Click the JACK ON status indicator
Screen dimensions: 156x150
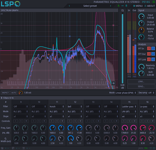click(x=143, y=148)
